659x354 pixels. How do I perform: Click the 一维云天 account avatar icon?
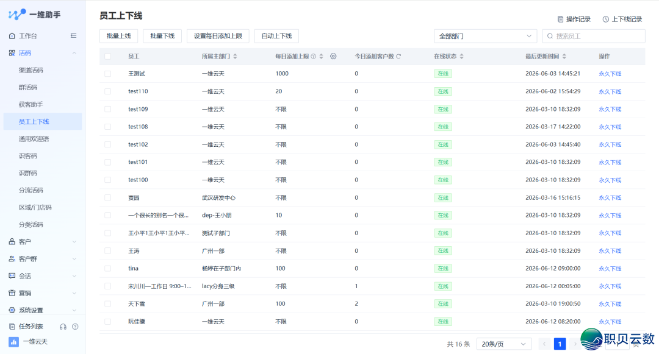pyautogui.click(x=13, y=342)
